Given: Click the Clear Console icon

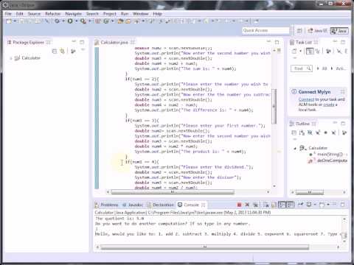Looking at the screenshot, I should tap(266, 205).
